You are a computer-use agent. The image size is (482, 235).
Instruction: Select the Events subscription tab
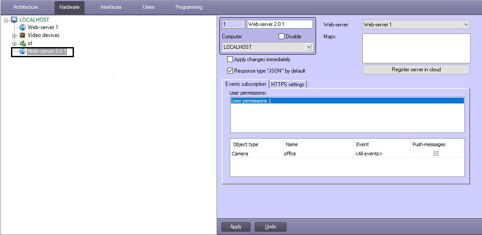246,84
